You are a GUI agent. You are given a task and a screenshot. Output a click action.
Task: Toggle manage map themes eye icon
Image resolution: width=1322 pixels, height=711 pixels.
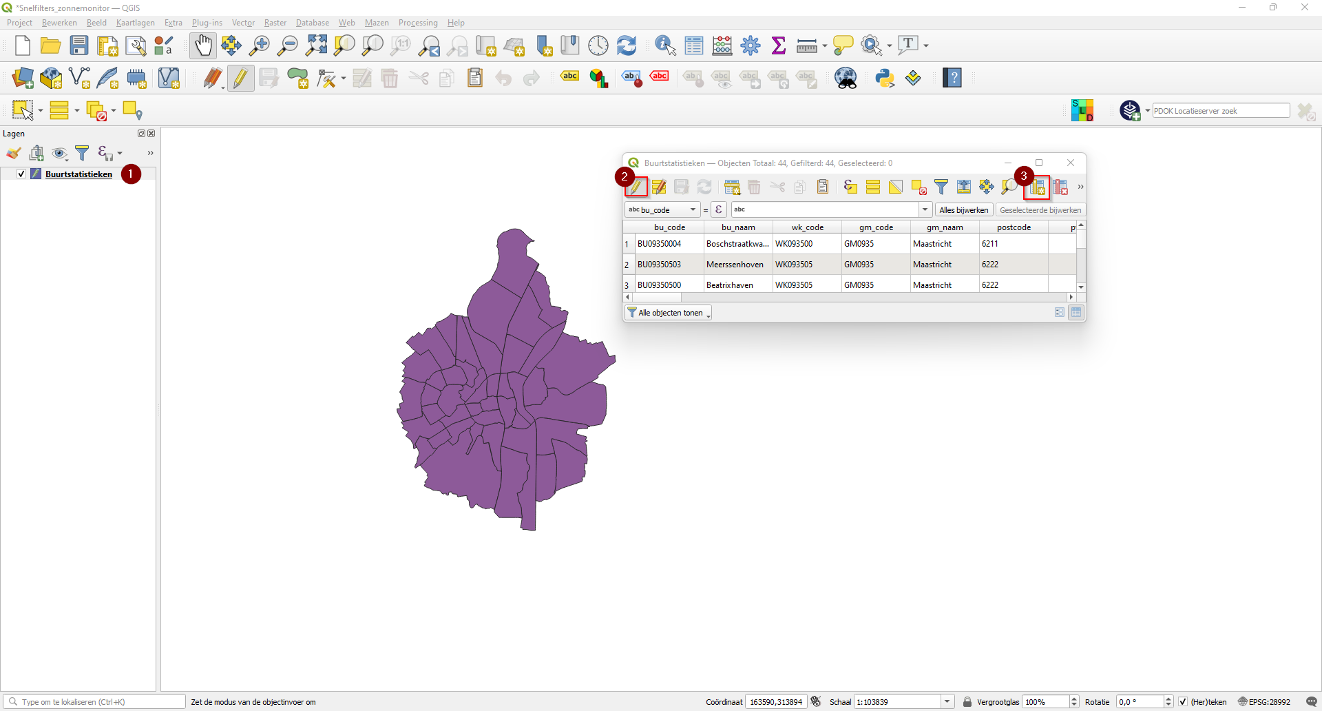(59, 153)
